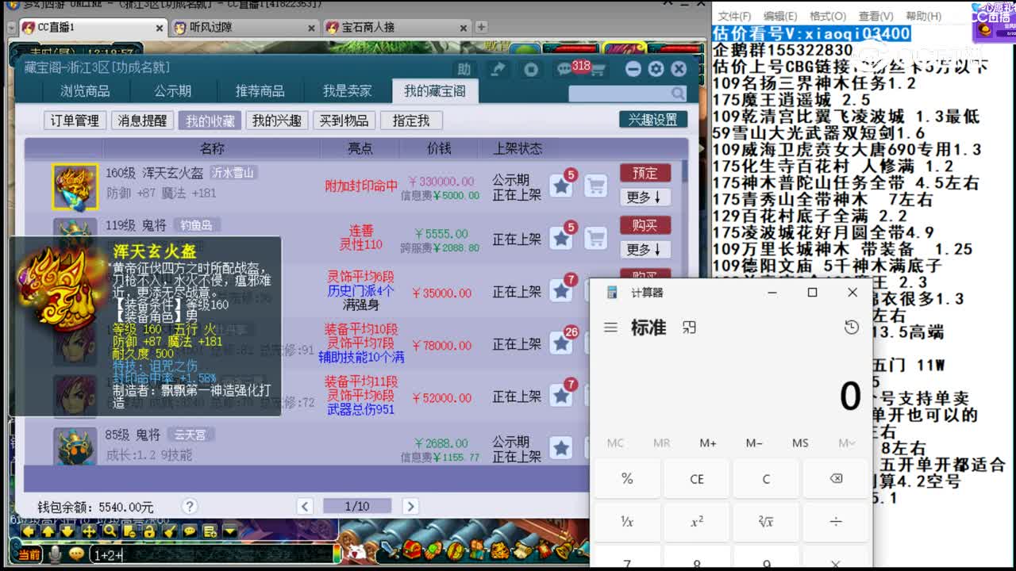
Task: Click magnifier icon in chat toolbar
Action: (x=110, y=531)
